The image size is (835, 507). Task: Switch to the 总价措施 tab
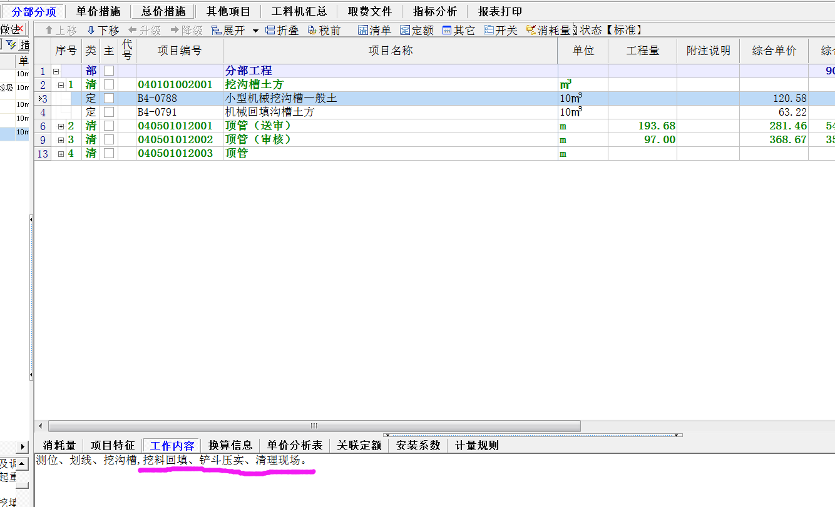pos(163,11)
